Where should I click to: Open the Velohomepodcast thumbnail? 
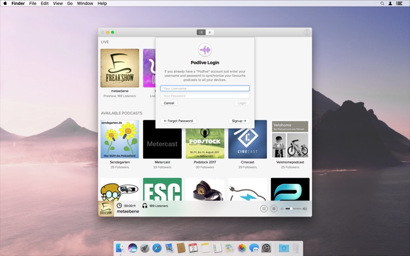290,139
